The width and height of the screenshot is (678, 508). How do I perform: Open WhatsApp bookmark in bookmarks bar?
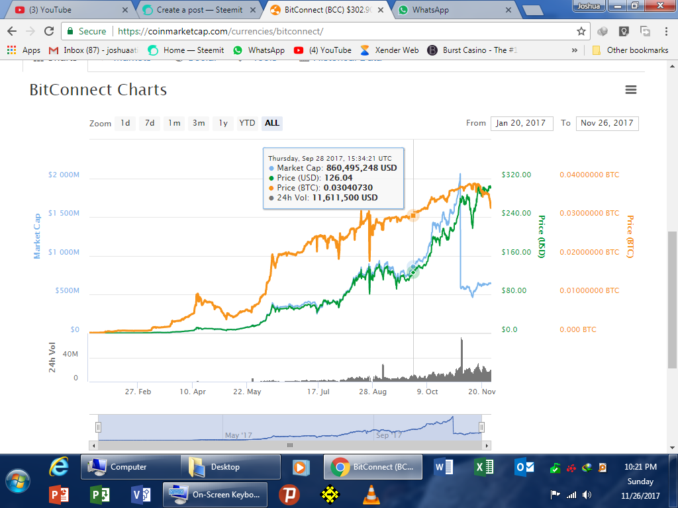pyautogui.click(x=259, y=50)
